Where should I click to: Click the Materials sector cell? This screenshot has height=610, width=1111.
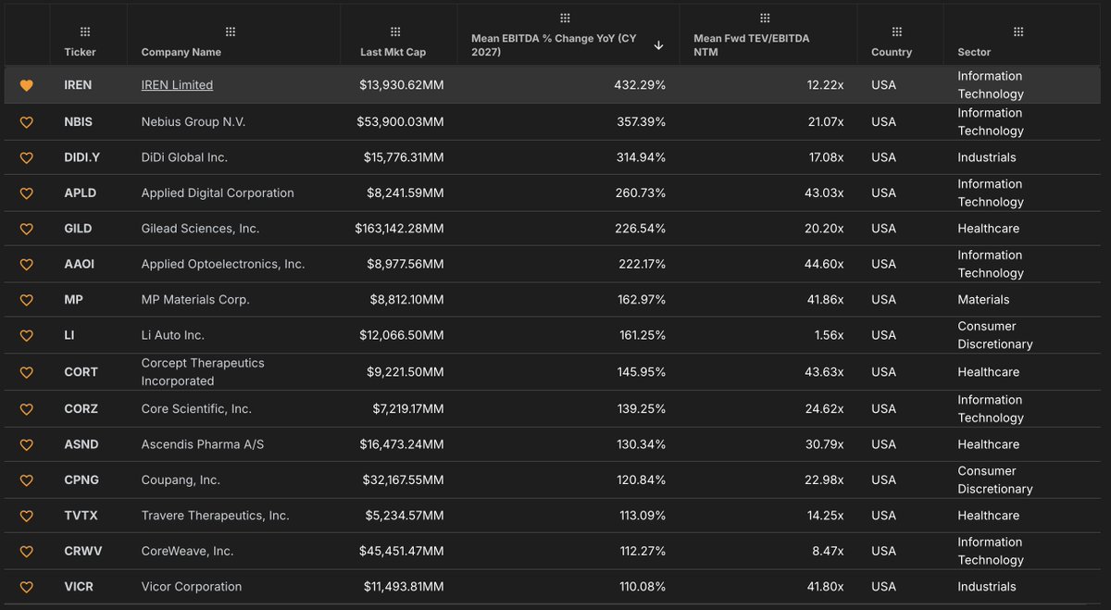click(x=983, y=300)
